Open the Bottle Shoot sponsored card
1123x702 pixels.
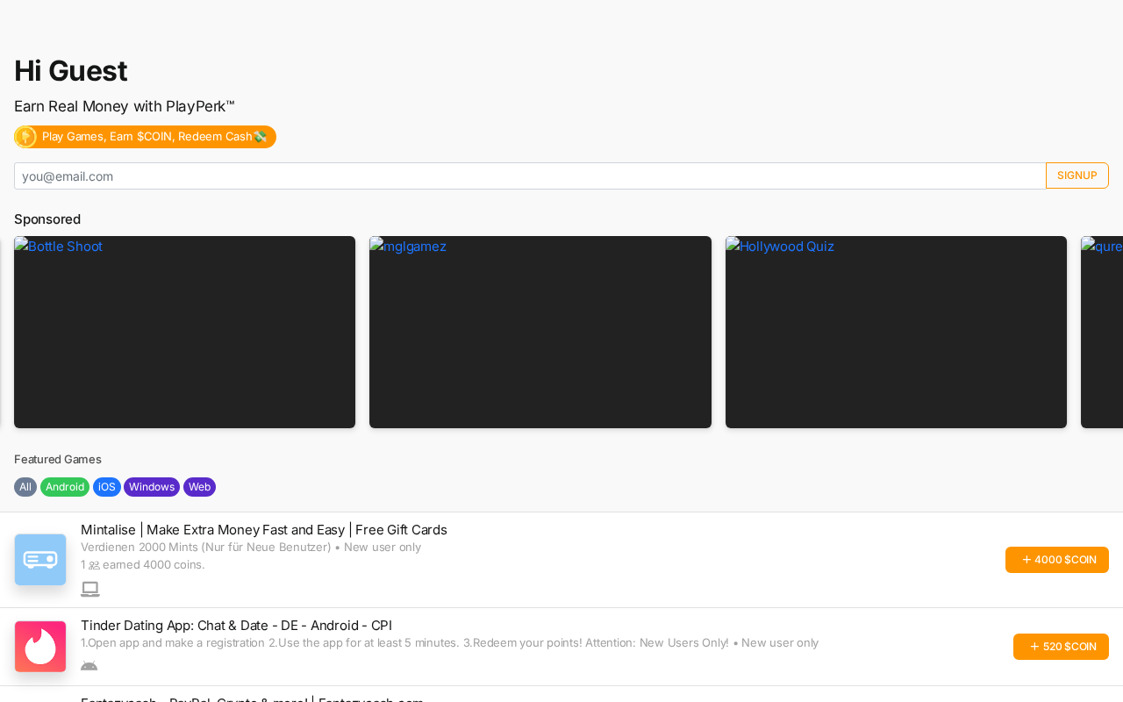point(184,332)
